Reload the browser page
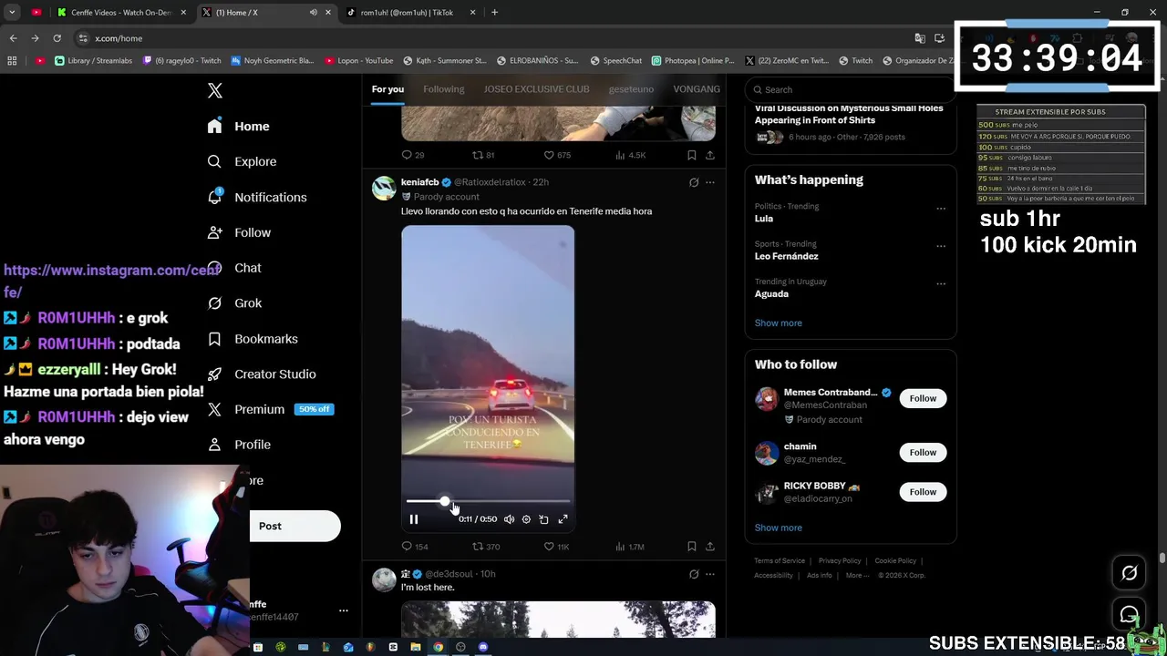1167x656 pixels. pyautogui.click(x=57, y=38)
